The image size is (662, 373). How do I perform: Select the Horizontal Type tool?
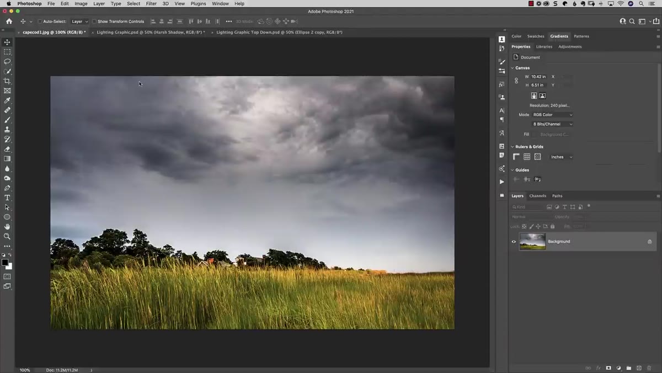coord(7,198)
